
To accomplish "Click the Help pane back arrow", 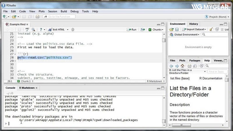I will point(171,66).
